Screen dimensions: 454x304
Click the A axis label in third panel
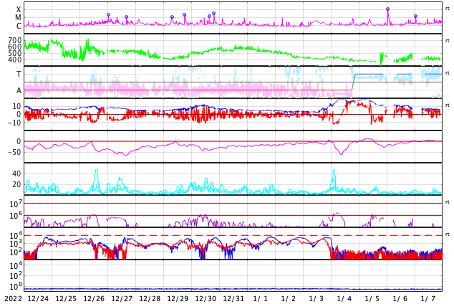click(x=19, y=91)
